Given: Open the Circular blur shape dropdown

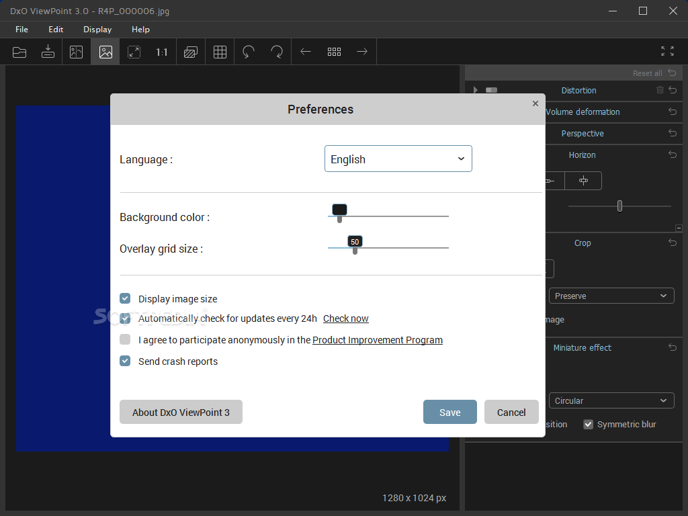Looking at the screenshot, I should pyautogui.click(x=611, y=400).
